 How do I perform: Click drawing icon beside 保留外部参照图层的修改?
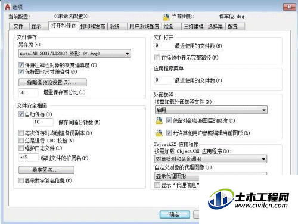tap(159, 120)
